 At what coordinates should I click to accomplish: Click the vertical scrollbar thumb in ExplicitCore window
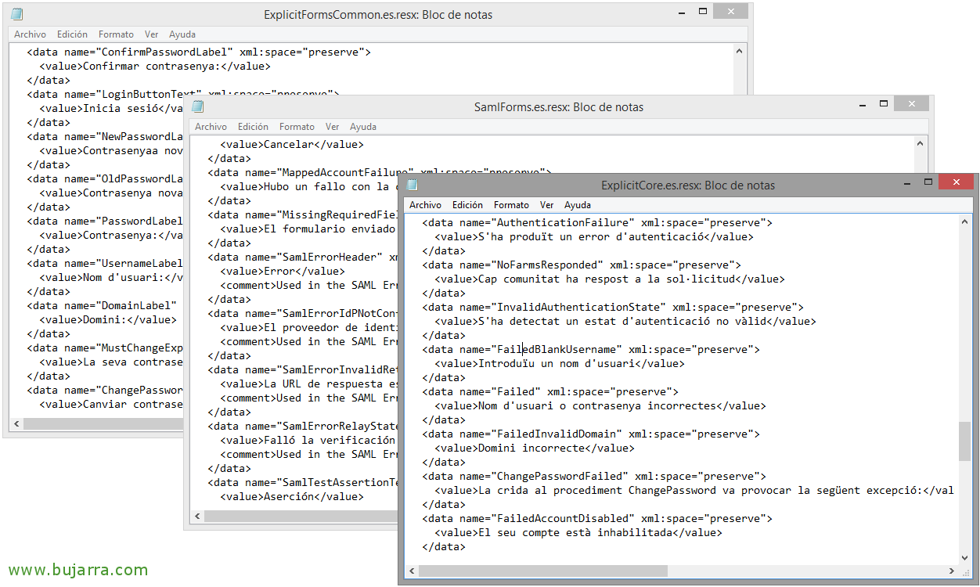(x=964, y=441)
